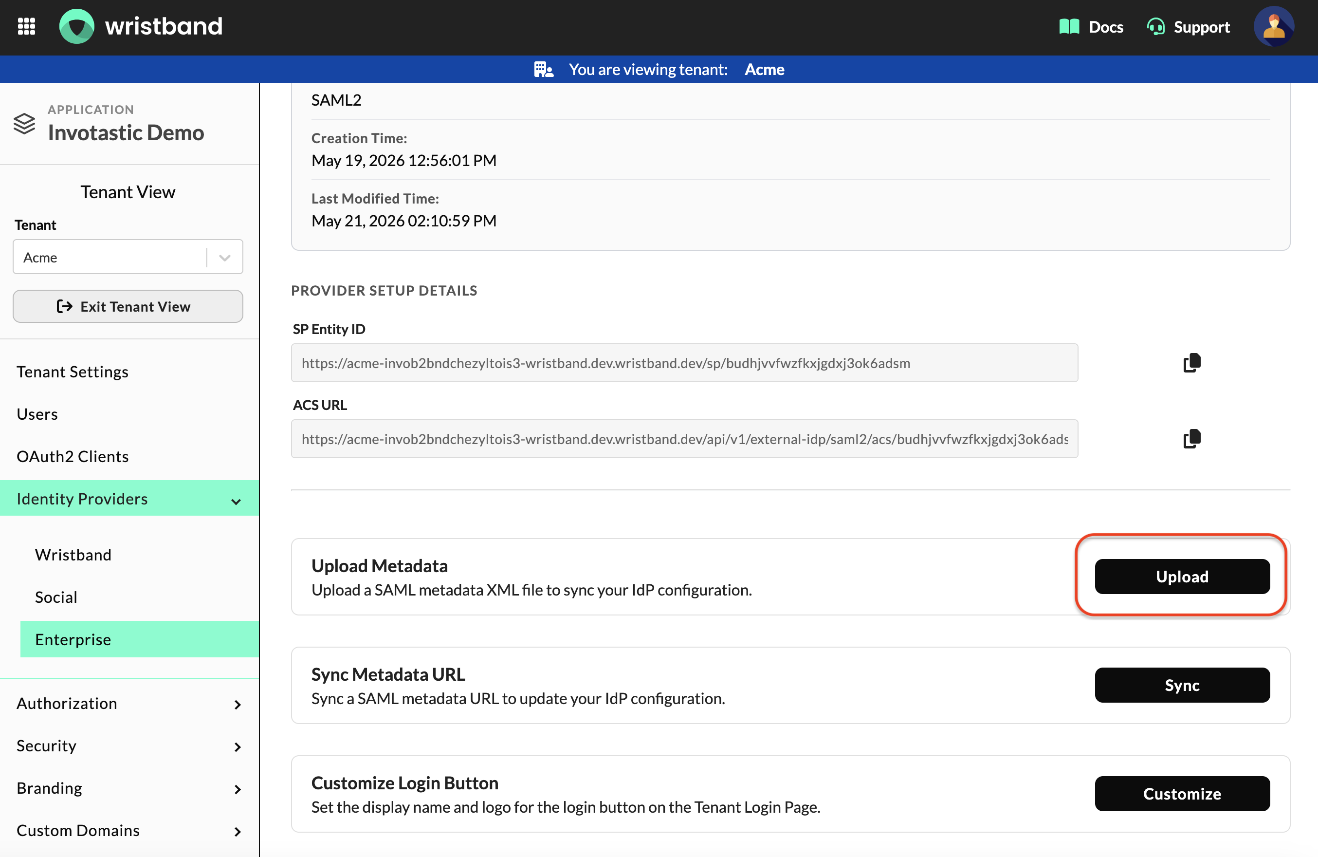This screenshot has width=1318, height=857.
Task: Click the application layers icon
Action: [24, 123]
